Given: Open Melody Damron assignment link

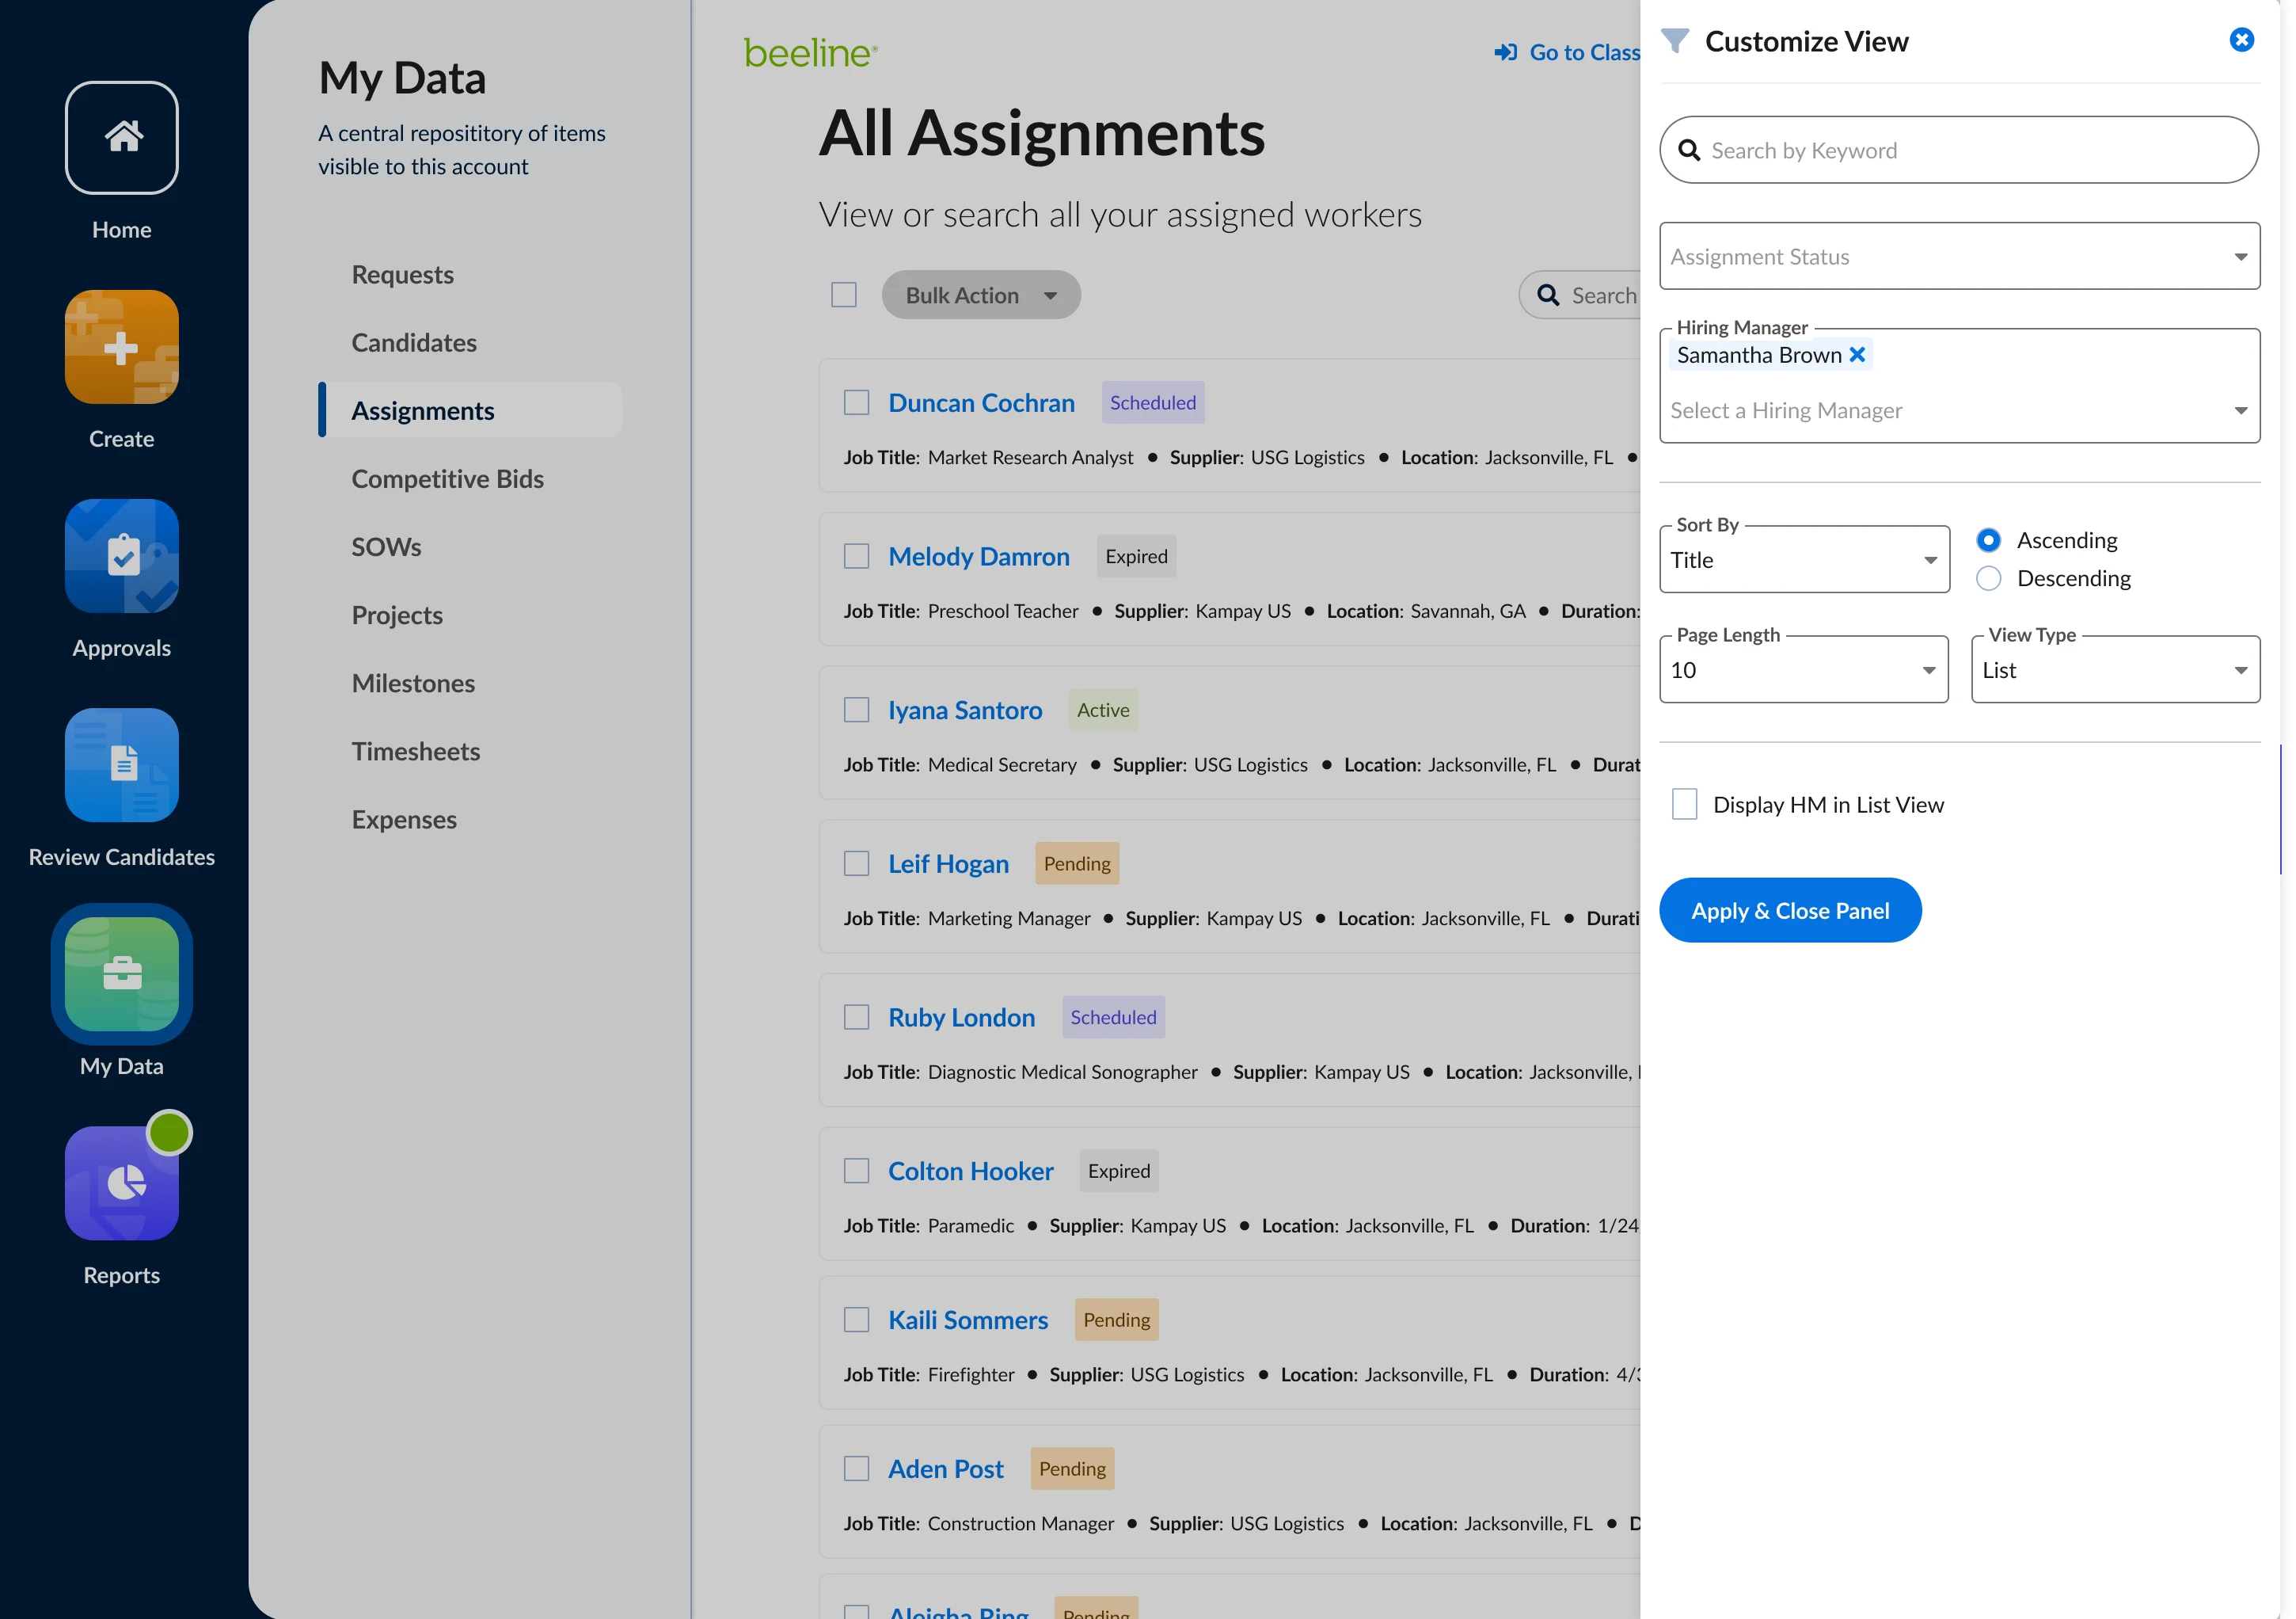Looking at the screenshot, I should pos(979,556).
